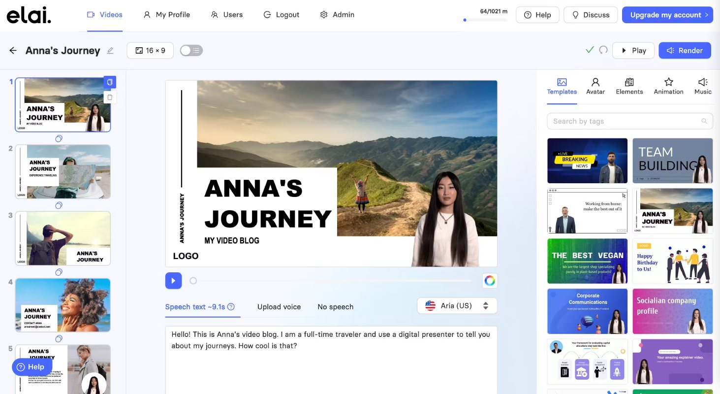This screenshot has width=720, height=394.
Task: Open the Elements panel
Action: [x=629, y=86]
